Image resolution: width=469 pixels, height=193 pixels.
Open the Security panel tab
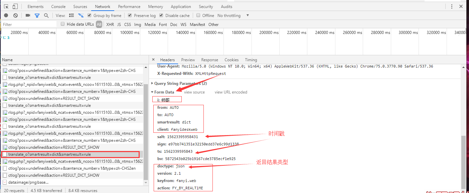pos(206,6)
